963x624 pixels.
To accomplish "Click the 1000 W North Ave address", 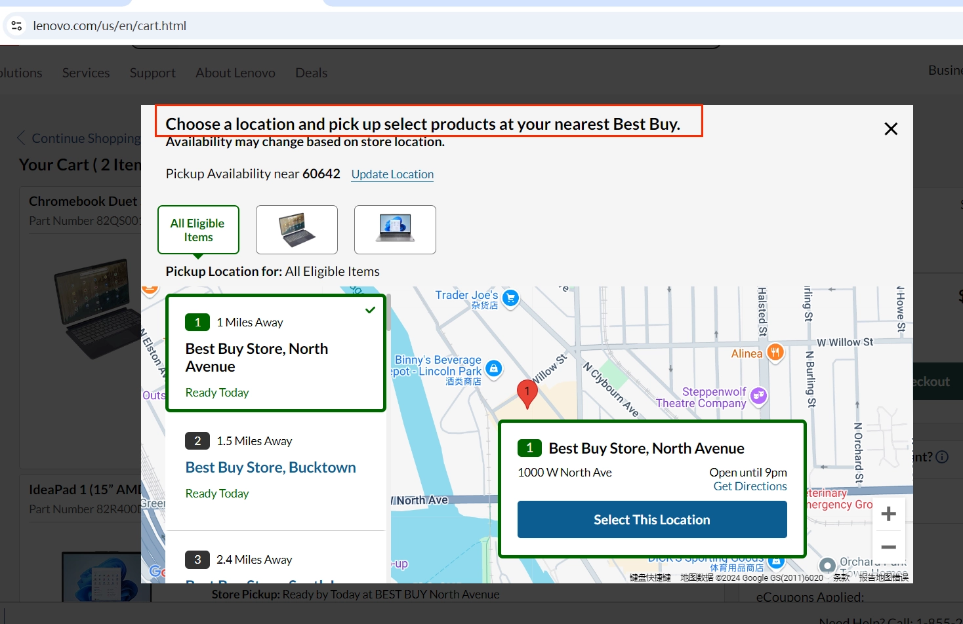I will pyautogui.click(x=565, y=473).
